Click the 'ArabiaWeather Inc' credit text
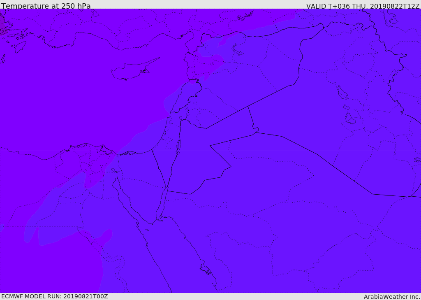Screen dimensions: 421x300 (x=391, y=297)
